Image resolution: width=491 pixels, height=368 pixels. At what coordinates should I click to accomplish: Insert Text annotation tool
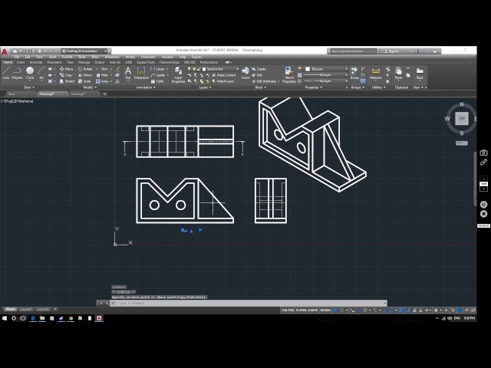pos(128,74)
